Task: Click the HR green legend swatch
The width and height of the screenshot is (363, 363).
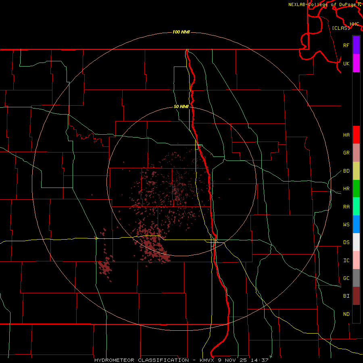Action: pyautogui.click(x=356, y=189)
